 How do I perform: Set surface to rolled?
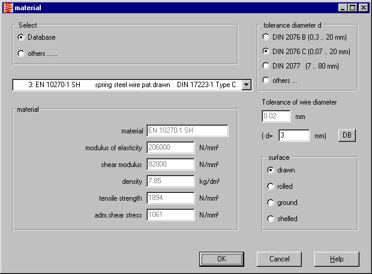[271, 186]
